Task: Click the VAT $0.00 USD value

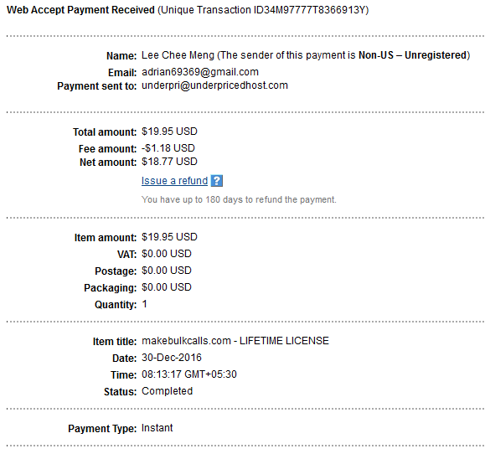Action: point(167,254)
